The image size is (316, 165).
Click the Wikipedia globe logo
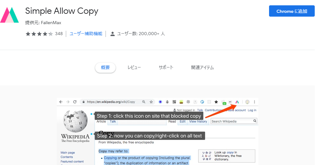pyautogui.click(x=75, y=121)
